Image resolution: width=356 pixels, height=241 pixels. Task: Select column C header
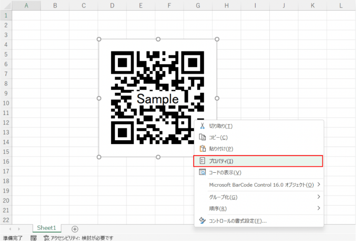click(x=83, y=6)
